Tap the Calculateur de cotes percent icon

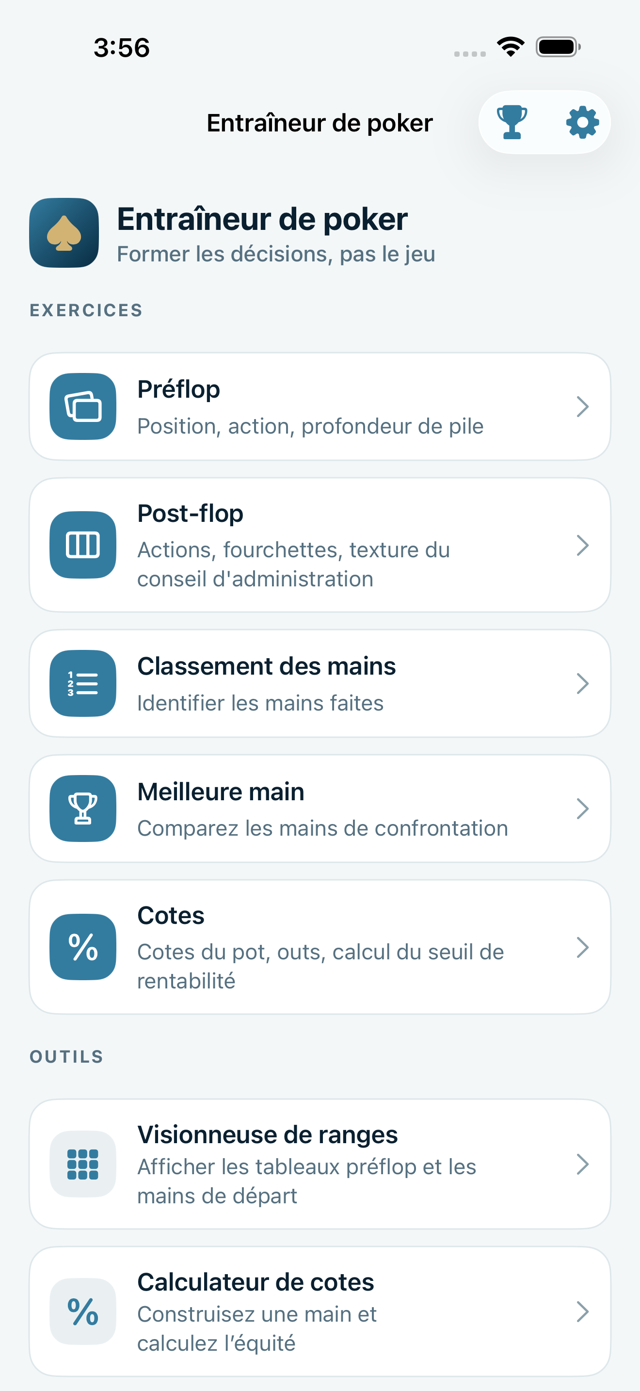83,1311
